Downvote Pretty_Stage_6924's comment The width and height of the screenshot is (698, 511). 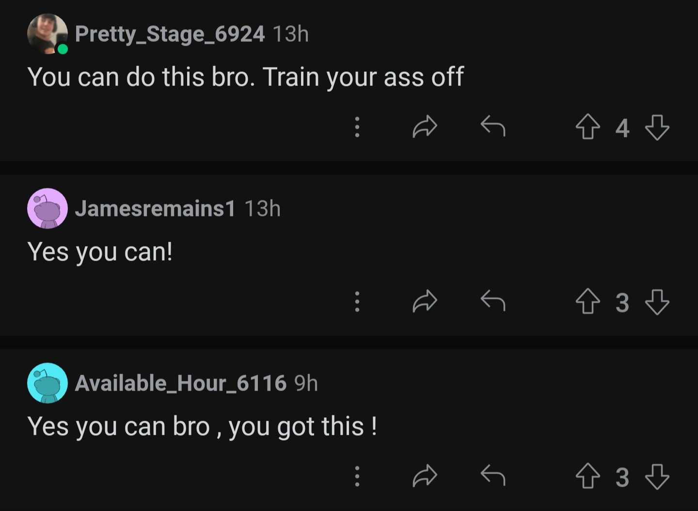(657, 127)
